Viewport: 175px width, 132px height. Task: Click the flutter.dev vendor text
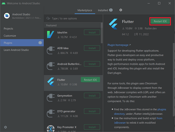pyautogui.click(x=151, y=29)
